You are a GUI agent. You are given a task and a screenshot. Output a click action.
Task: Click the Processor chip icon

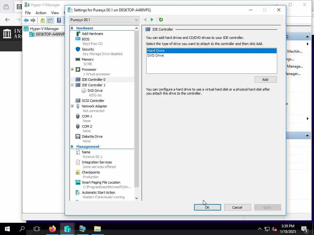coord(78,69)
